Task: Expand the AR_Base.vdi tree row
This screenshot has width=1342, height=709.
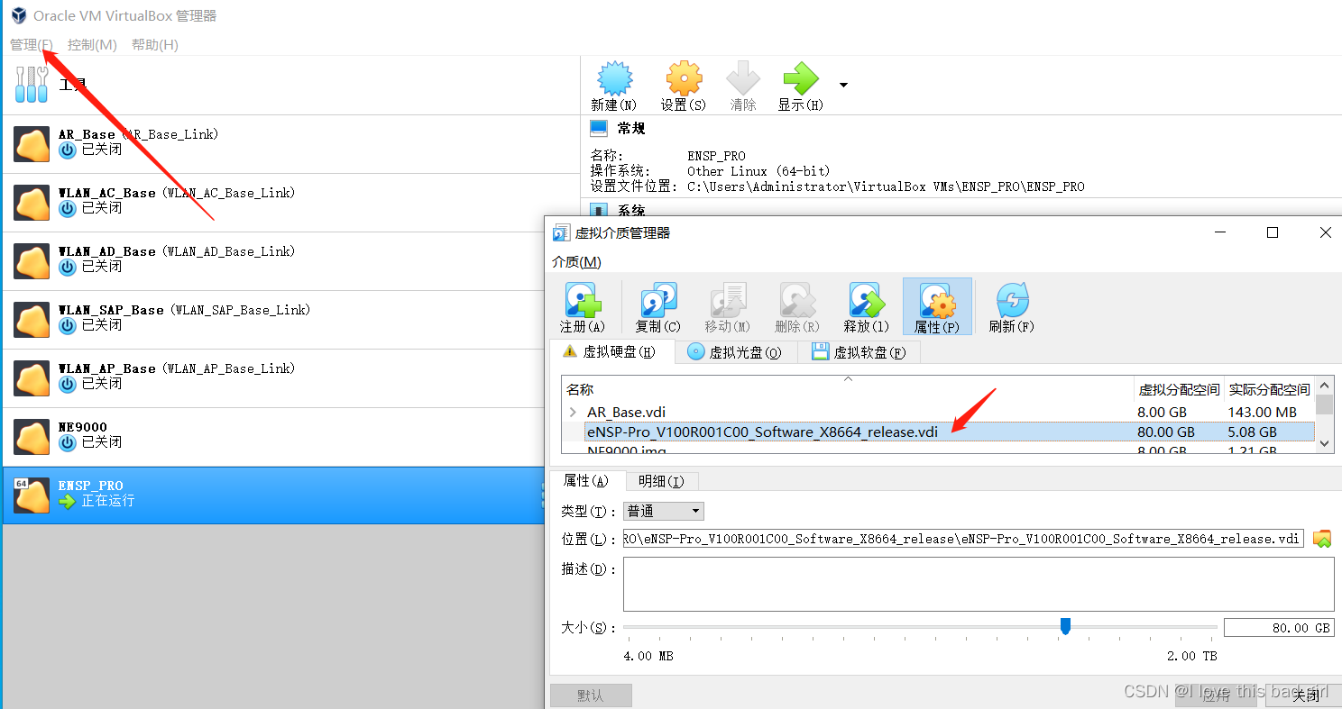Action: click(x=573, y=412)
